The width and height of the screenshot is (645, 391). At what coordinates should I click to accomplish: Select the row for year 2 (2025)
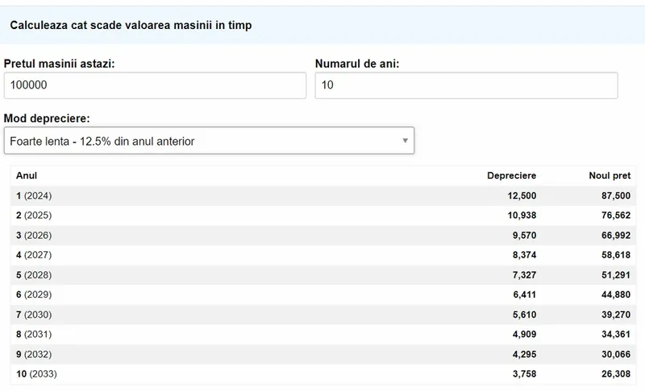click(323, 216)
